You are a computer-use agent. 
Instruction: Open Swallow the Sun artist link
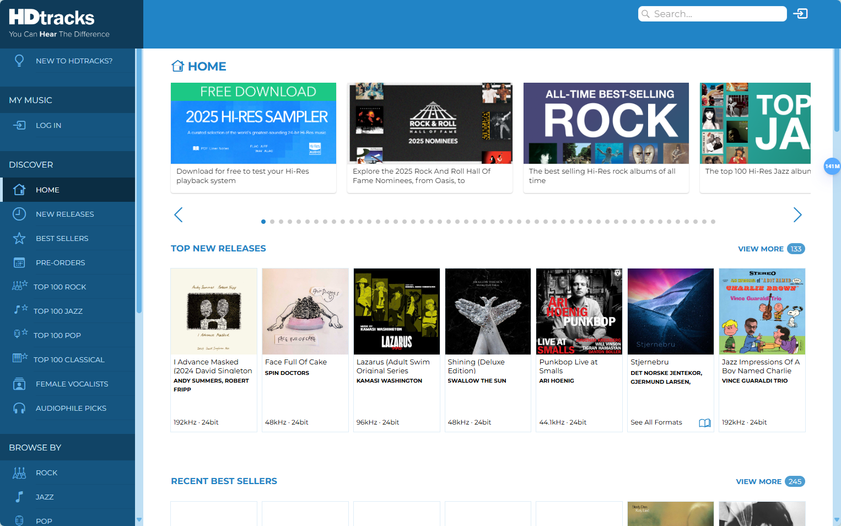coord(477,380)
